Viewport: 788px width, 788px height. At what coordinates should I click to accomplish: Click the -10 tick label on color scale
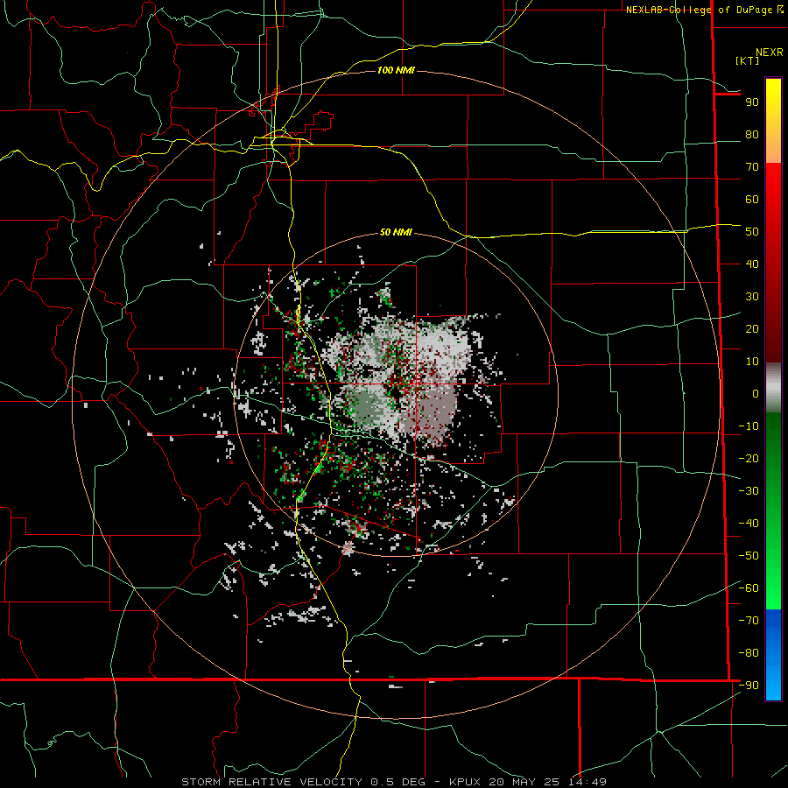pyautogui.click(x=749, y=426)
